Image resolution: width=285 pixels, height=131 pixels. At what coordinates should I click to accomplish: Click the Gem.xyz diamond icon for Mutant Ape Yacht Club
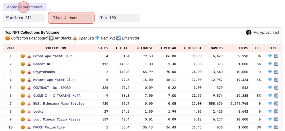coord(270,80)
